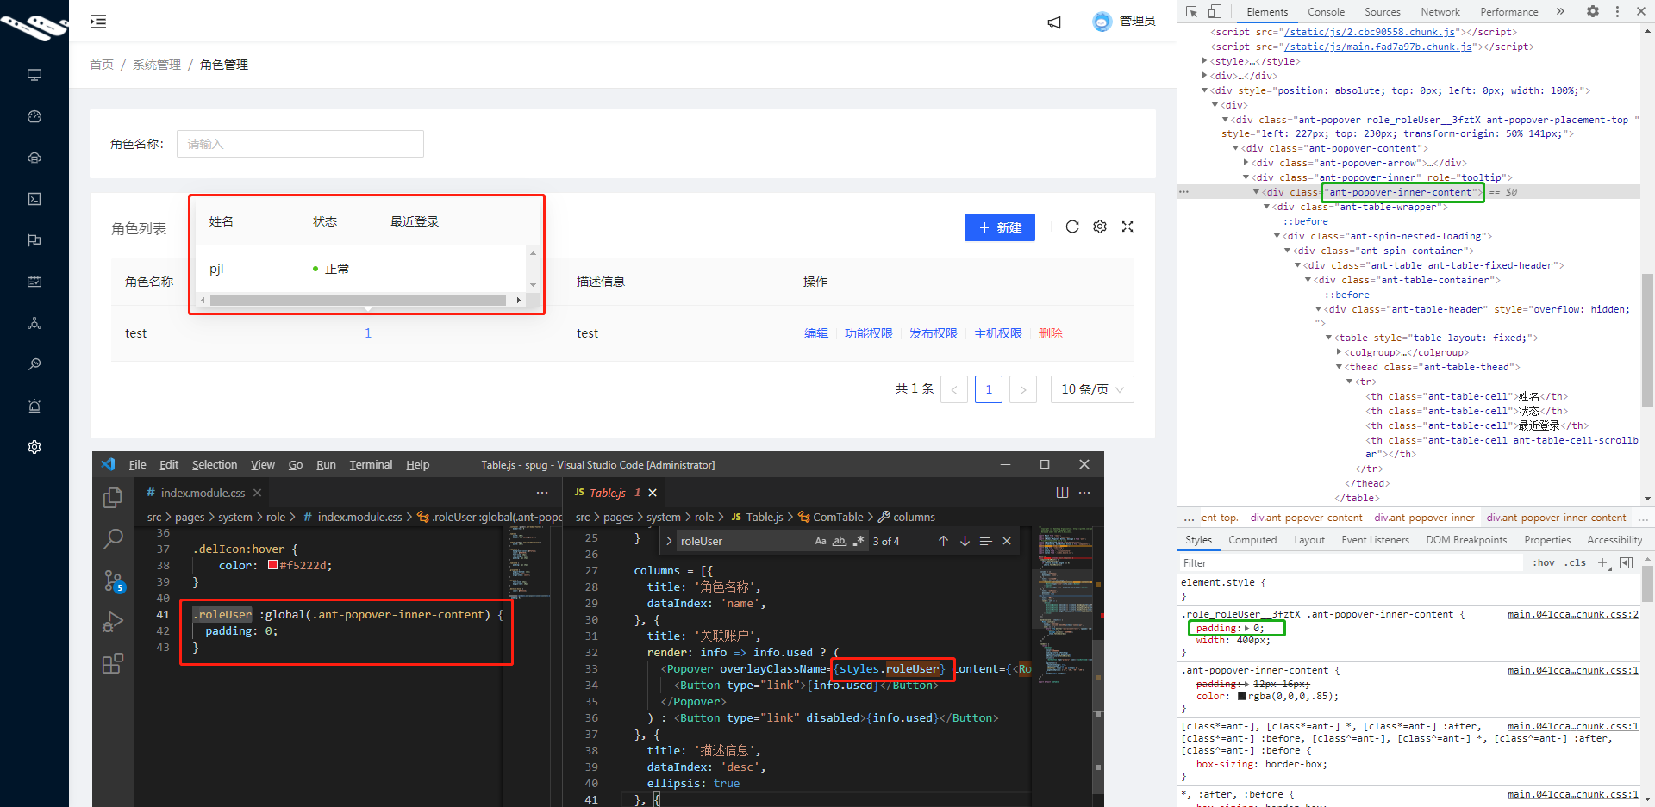Open the 管理员 user menu
Screen dimensions: 1655x807
pyautogui.click(x=1123, y=22)
